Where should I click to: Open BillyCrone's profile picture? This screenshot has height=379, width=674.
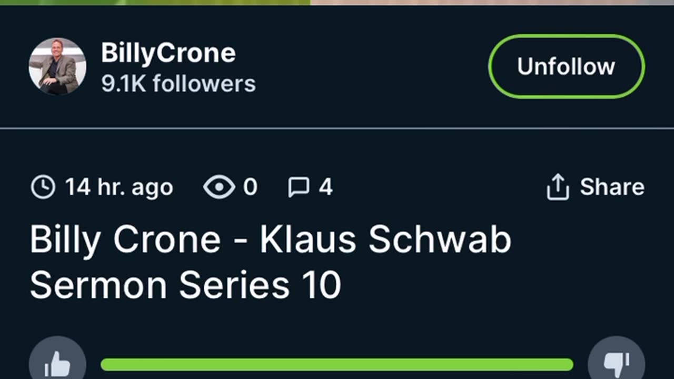pyautogui.click(x=57, y=66)
